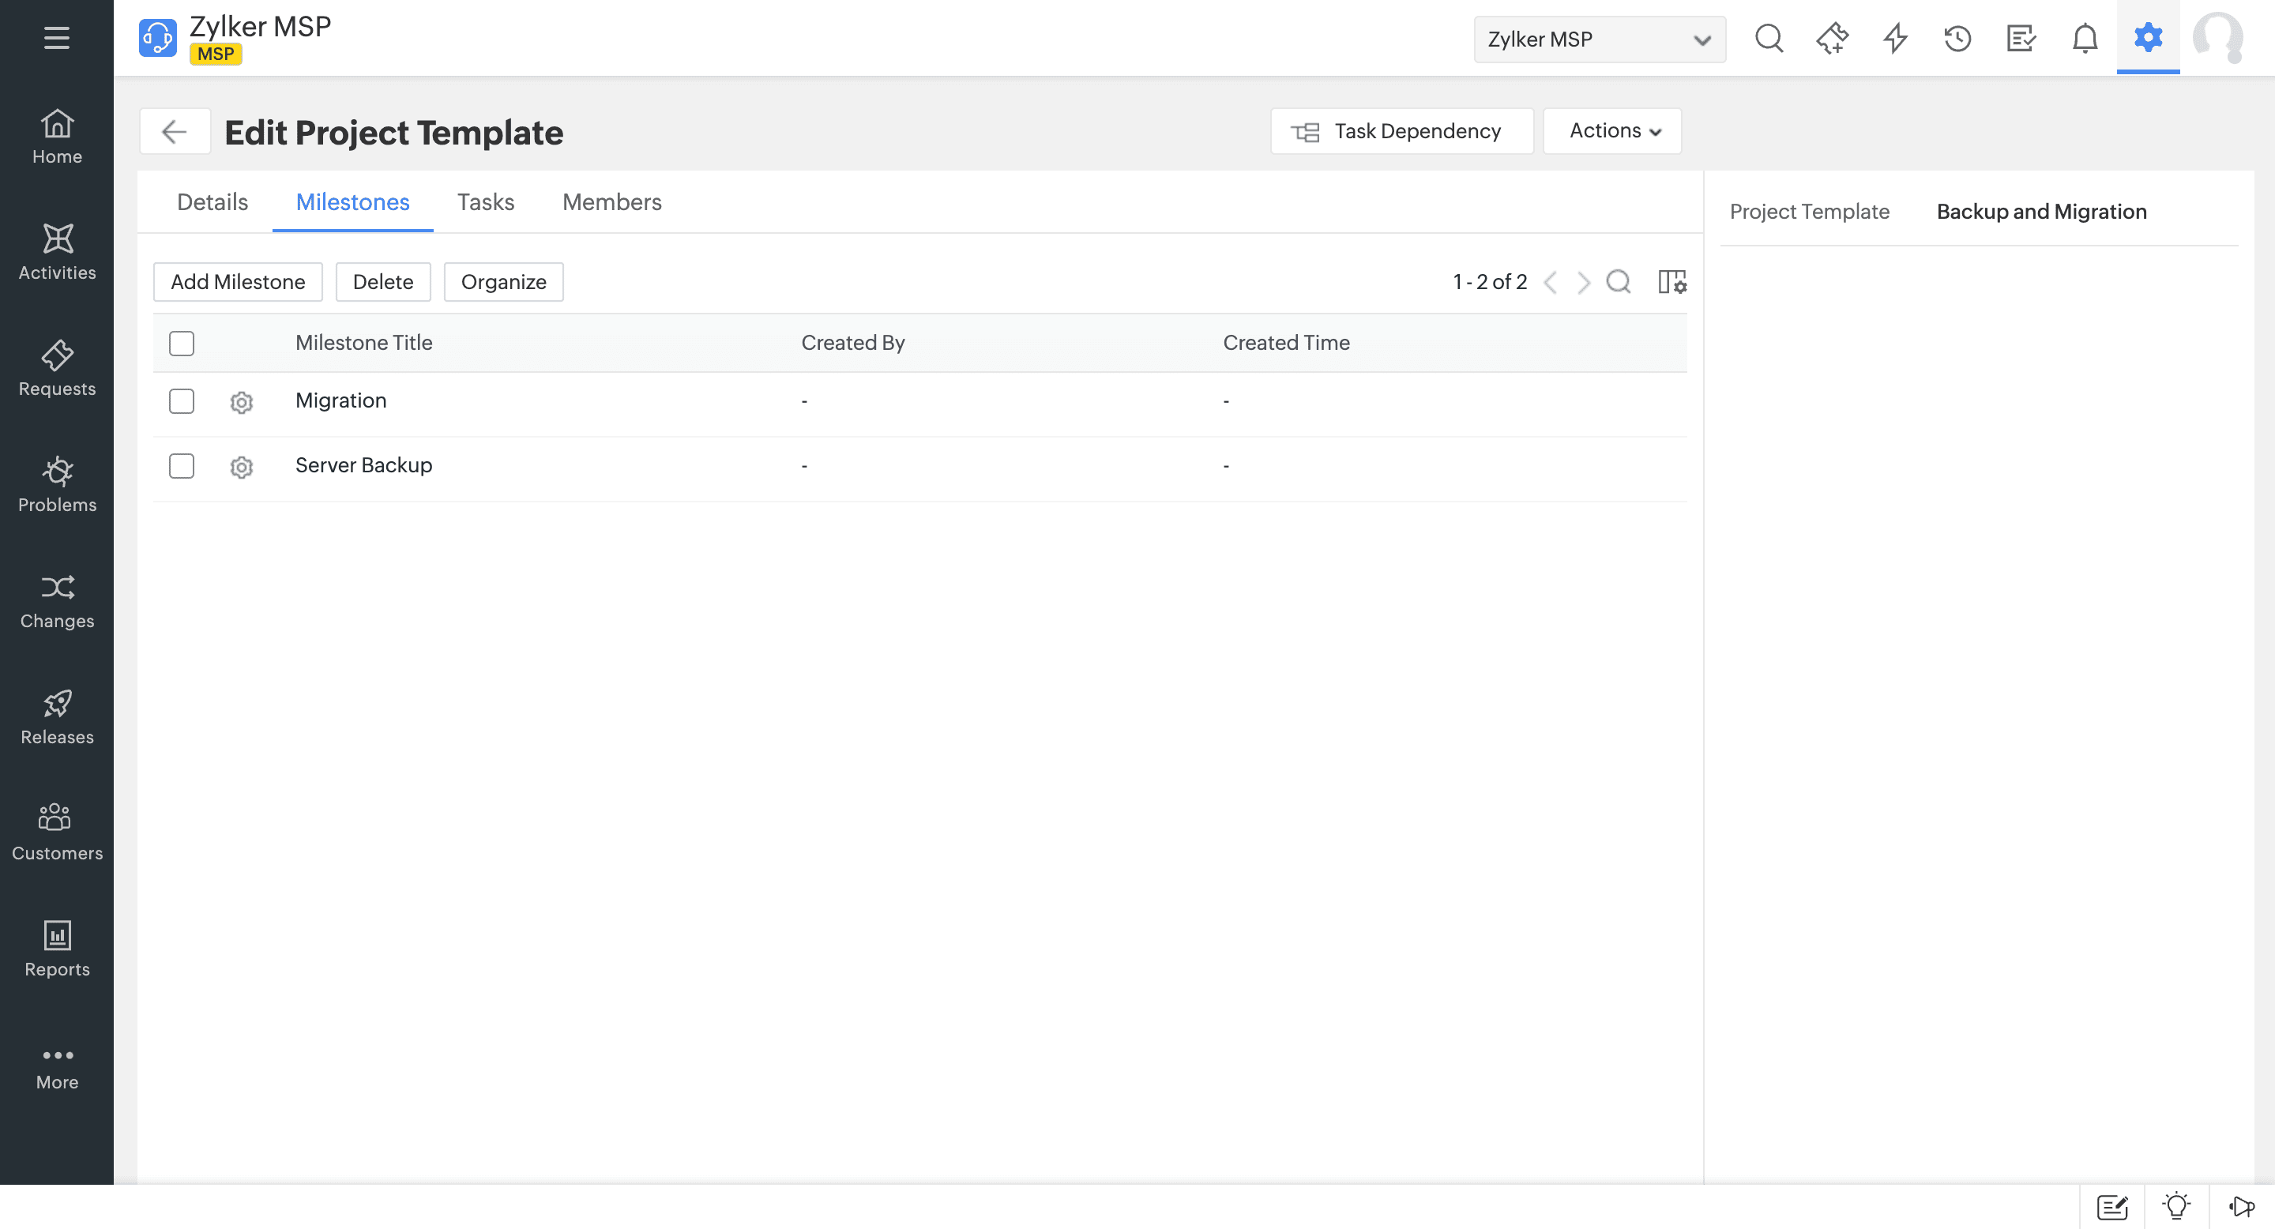
Task: Check the select-all milestones checkbox
Action: tap(181, 343)
